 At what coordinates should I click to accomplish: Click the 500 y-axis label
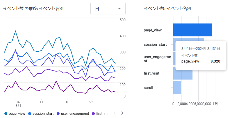(x=123, y=20)
